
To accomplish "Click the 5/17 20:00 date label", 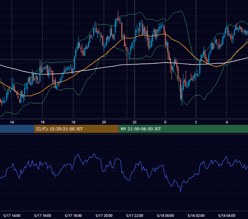I will point(104,215).
